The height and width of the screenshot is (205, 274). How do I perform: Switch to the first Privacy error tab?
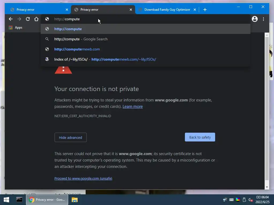pyautogui.click(x=39, y=10)
